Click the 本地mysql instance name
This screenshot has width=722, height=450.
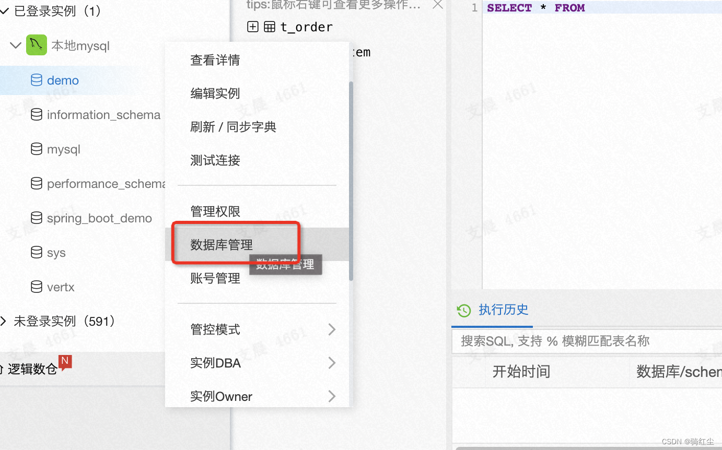coord(80,46)
